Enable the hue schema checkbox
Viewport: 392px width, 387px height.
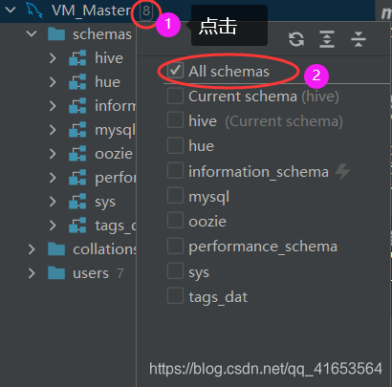pos(175,146)
